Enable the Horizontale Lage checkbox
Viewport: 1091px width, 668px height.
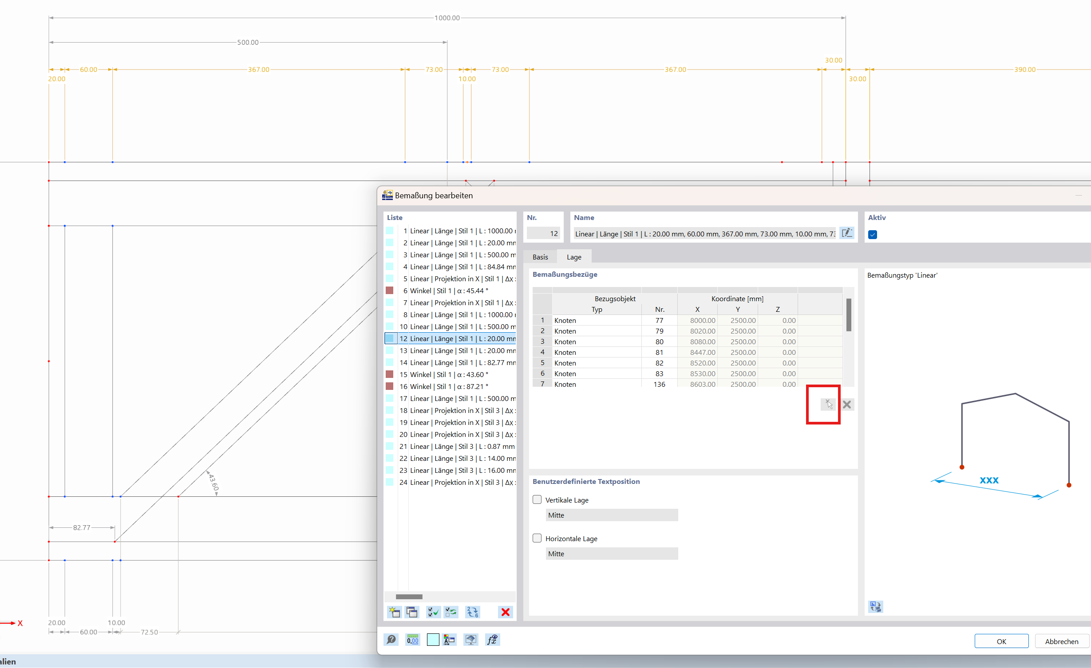click(537, 538)
